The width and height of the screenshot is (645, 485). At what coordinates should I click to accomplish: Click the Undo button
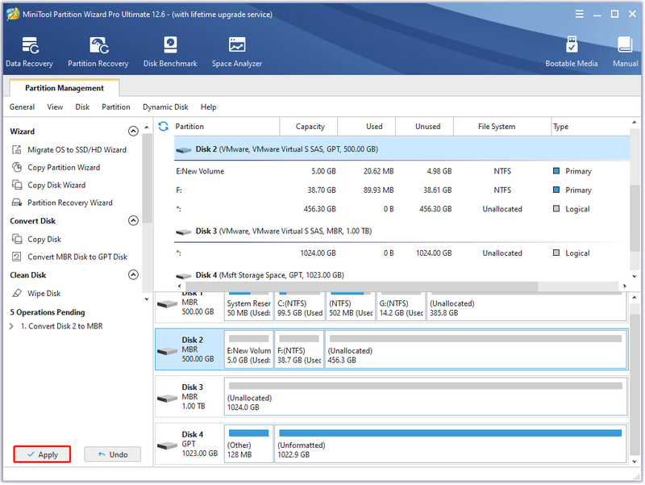112,454
